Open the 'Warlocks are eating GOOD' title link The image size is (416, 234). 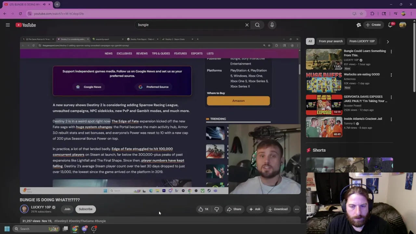coord(362,74)
